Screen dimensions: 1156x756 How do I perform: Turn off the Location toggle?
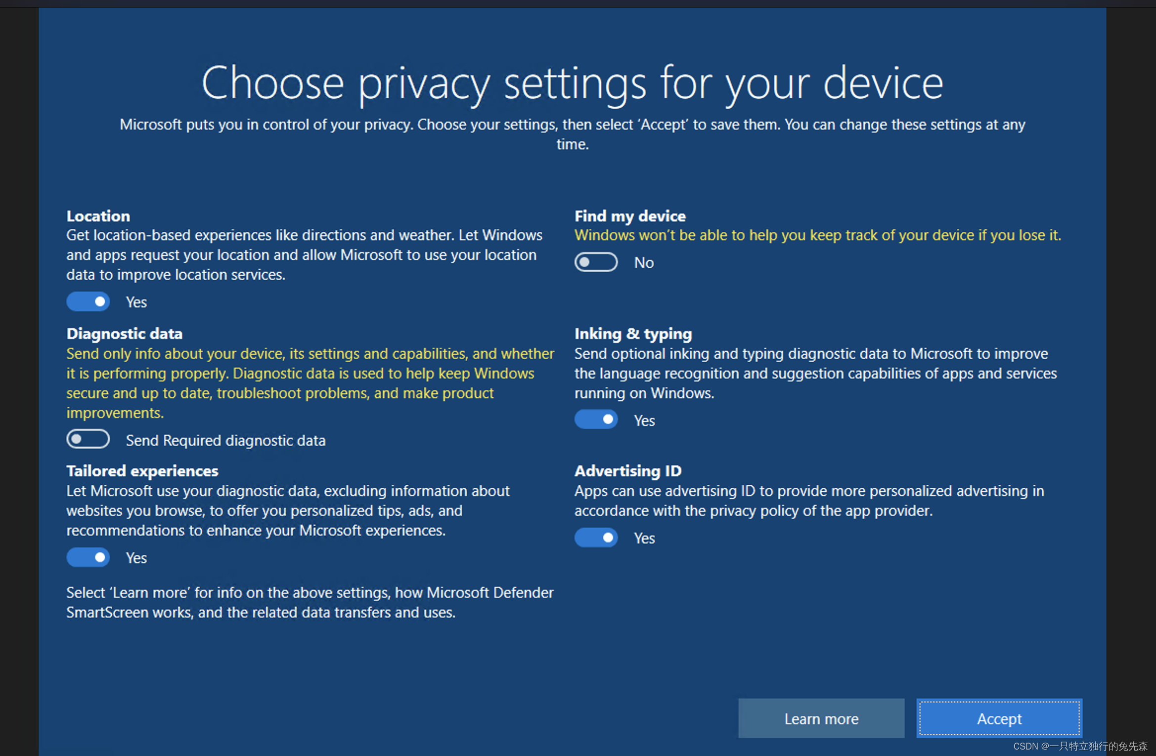click(x=88, y=301)
